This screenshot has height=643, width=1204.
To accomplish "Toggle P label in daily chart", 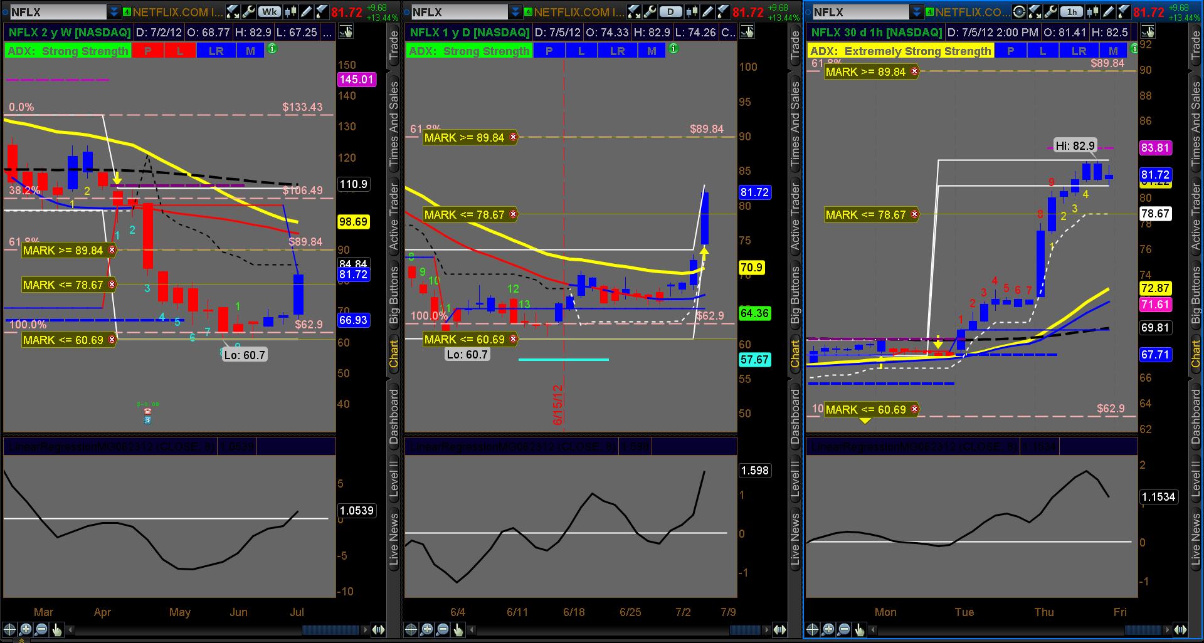I will pos(549,51).
